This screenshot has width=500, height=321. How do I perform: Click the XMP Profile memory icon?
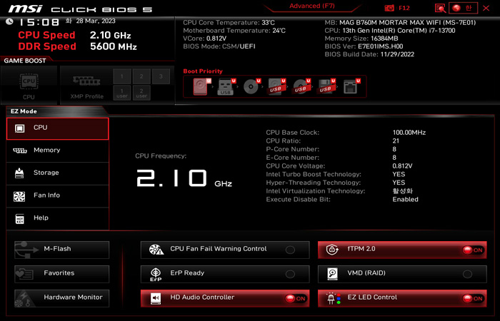click(x=86, y=81)
